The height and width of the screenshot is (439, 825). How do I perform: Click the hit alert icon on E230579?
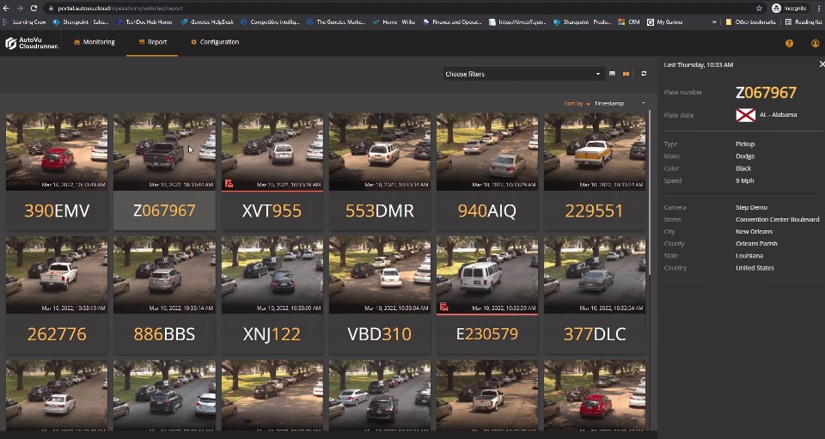pos(444,307)
